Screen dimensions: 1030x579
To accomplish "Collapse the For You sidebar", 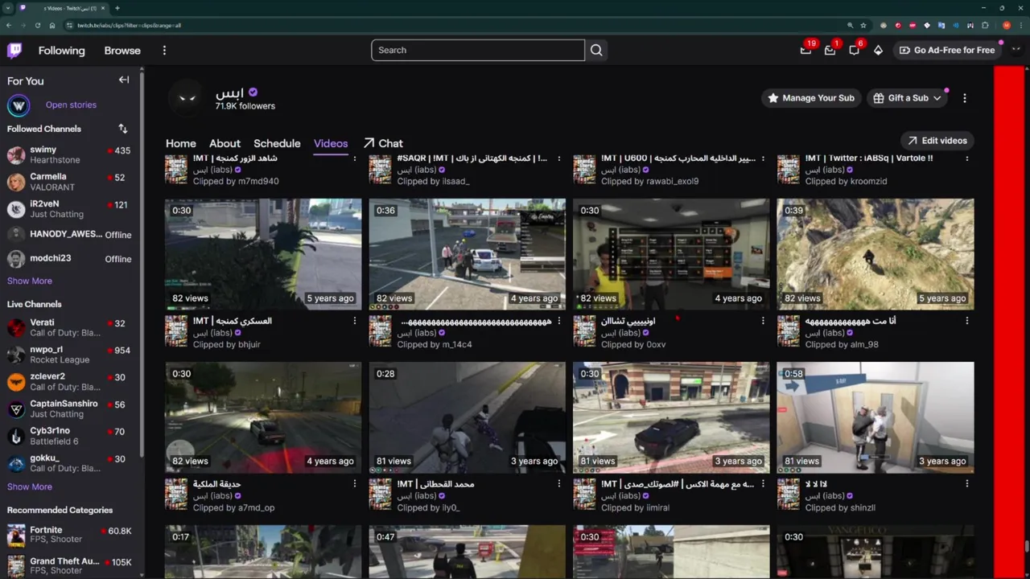I will (x=124, y=80).
